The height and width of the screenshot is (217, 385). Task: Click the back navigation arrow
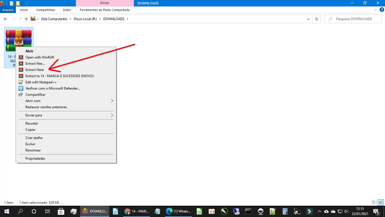click(6, 19)
